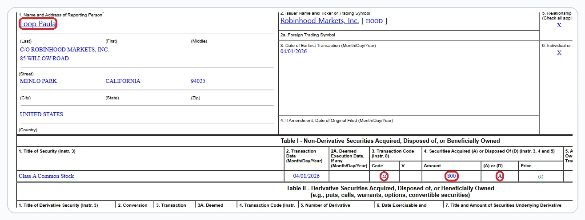Select the 85 WILLOW ROAD street text
The height and width of the screenshot is (220, 585).
pyautogui.click(x=44, y=59)
